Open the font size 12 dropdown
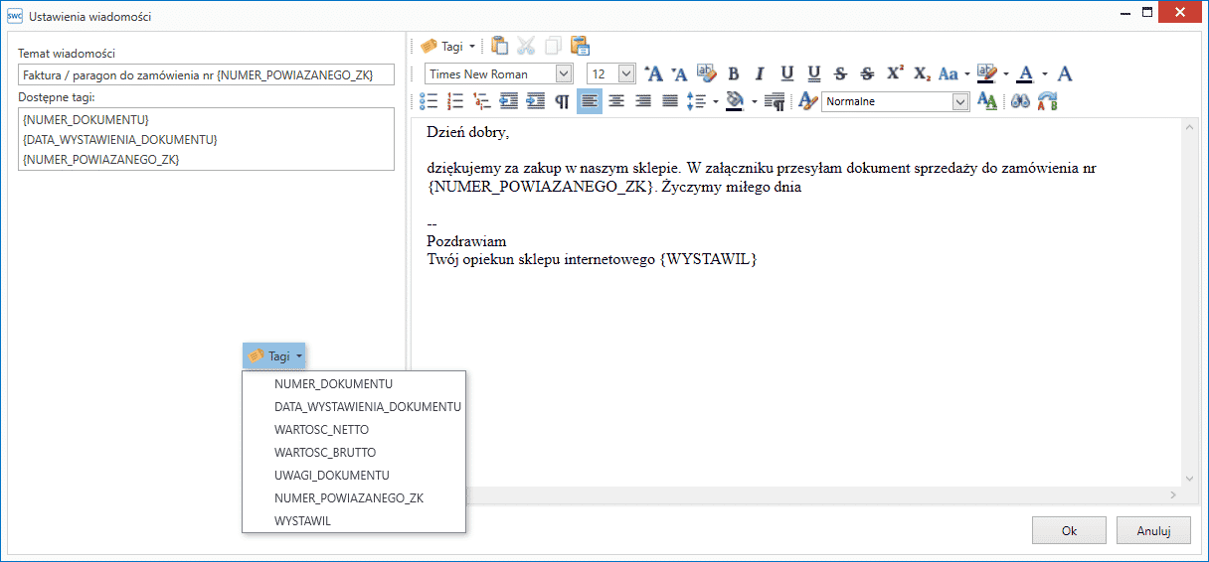 coord(626,73)
